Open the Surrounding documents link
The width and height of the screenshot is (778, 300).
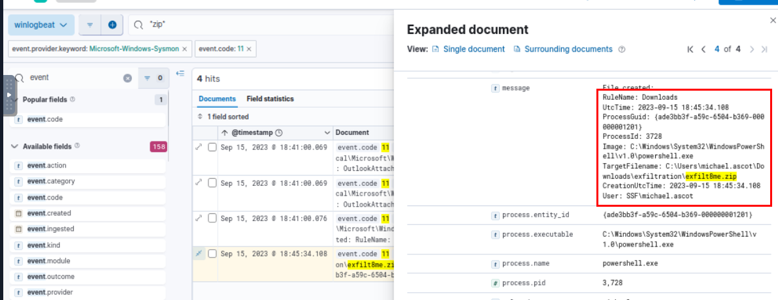pyautogui.click(x=568, y=49)
